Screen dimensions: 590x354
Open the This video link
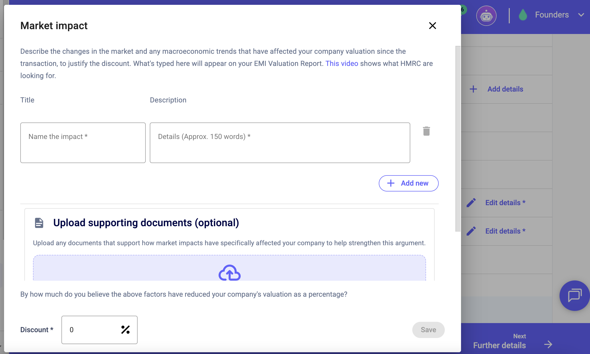[x=342, y=63]
